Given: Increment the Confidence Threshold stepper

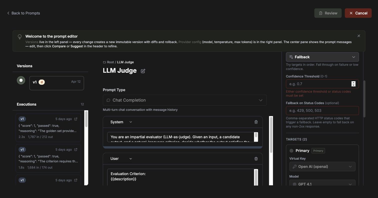Looking at the screenshot, I should pyautogui.click(x=353, y=83).
